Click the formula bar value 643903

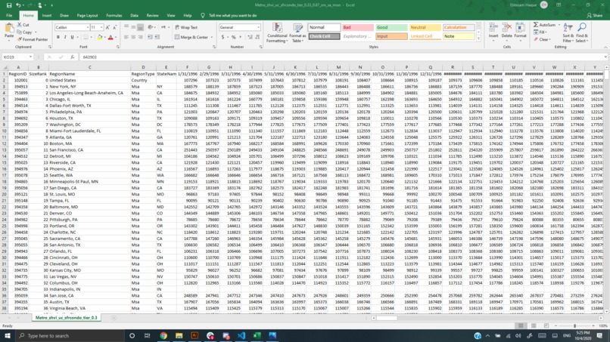pos(90,57)
